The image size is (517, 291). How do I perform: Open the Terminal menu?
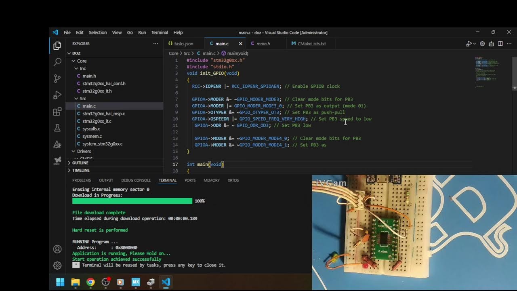160,32
